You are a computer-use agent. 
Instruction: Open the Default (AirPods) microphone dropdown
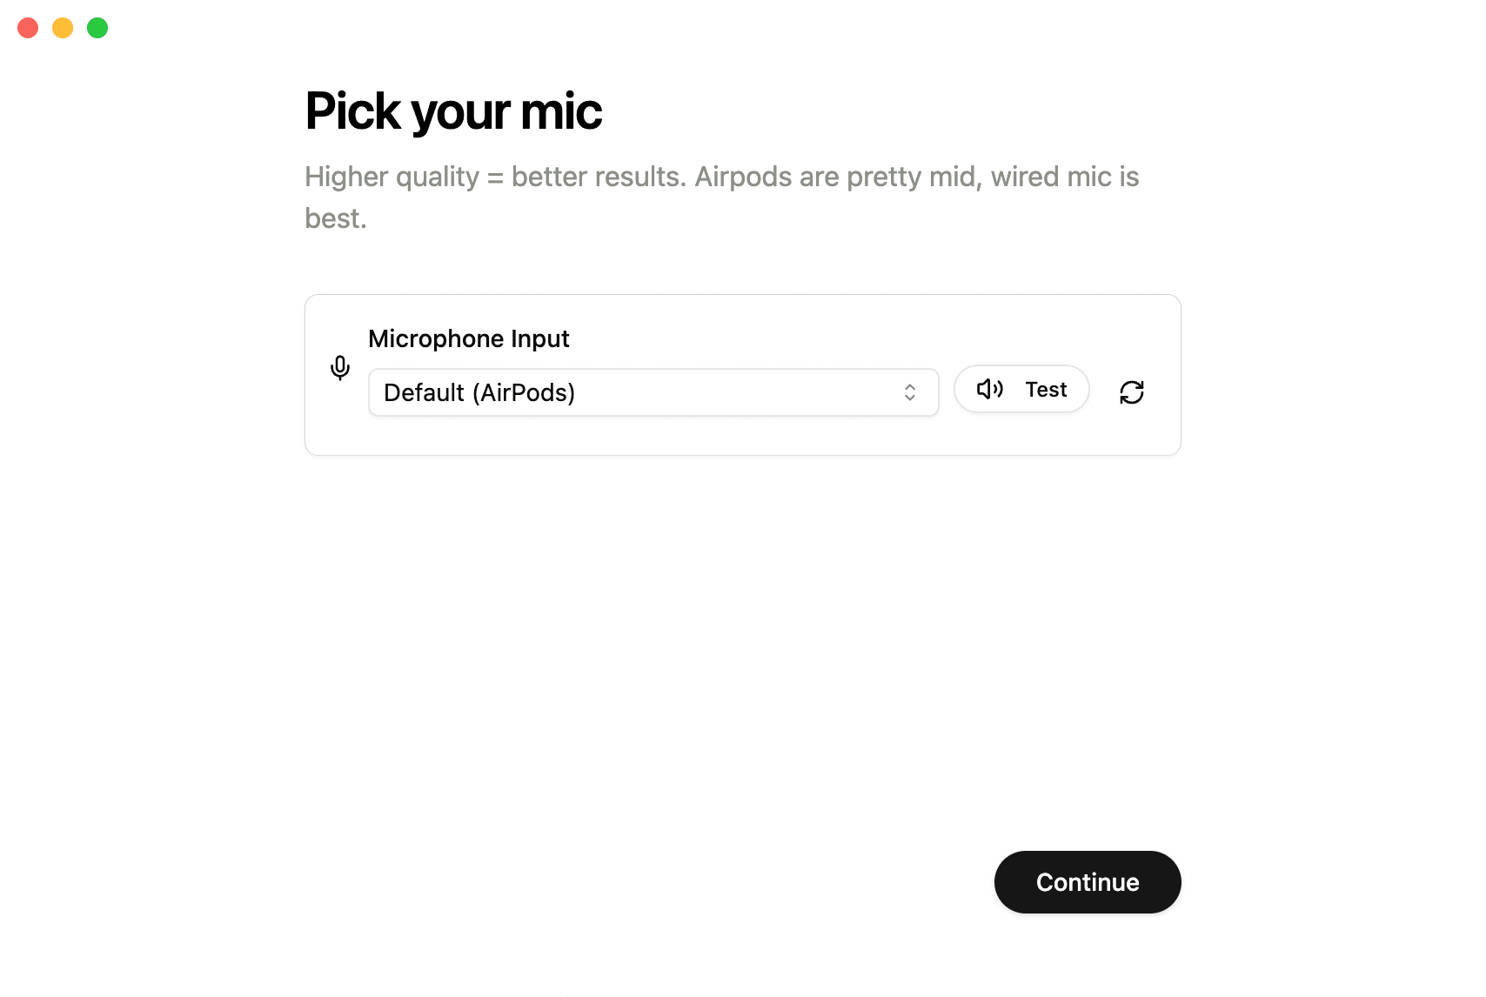[x=653, y=392]
